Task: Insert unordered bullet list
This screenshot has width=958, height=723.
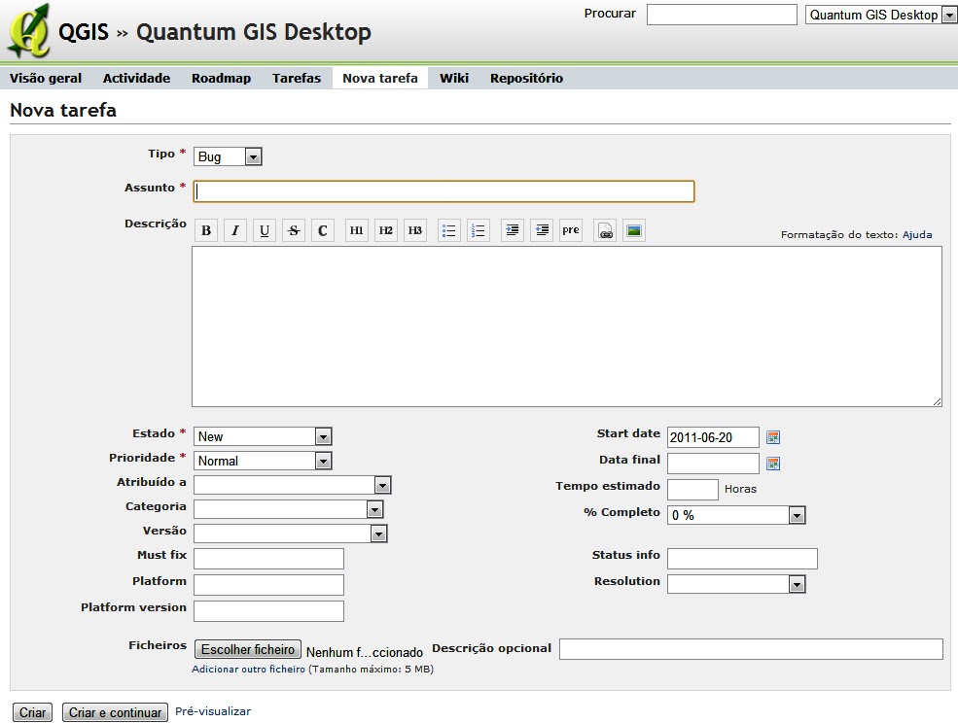Action: (449, 231)
